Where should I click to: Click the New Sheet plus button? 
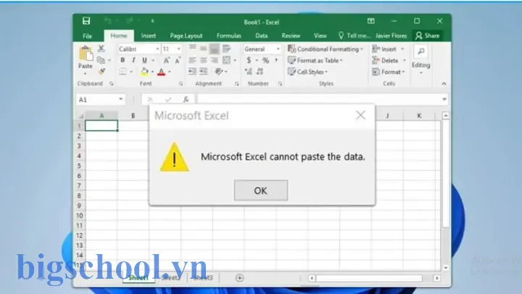coord(239,277)
